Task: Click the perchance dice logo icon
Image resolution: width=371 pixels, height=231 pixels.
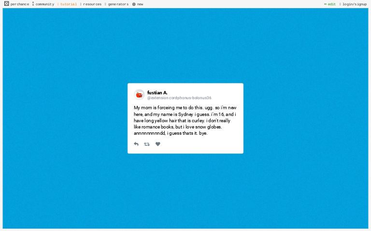Action: 6,4
